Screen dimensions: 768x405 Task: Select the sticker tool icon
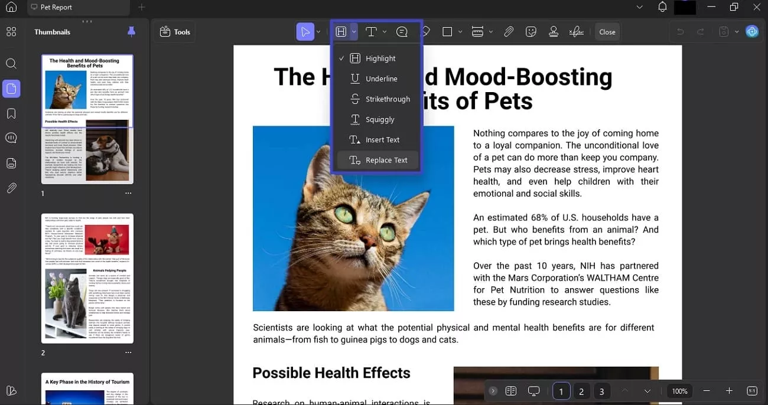coord(531,32)
